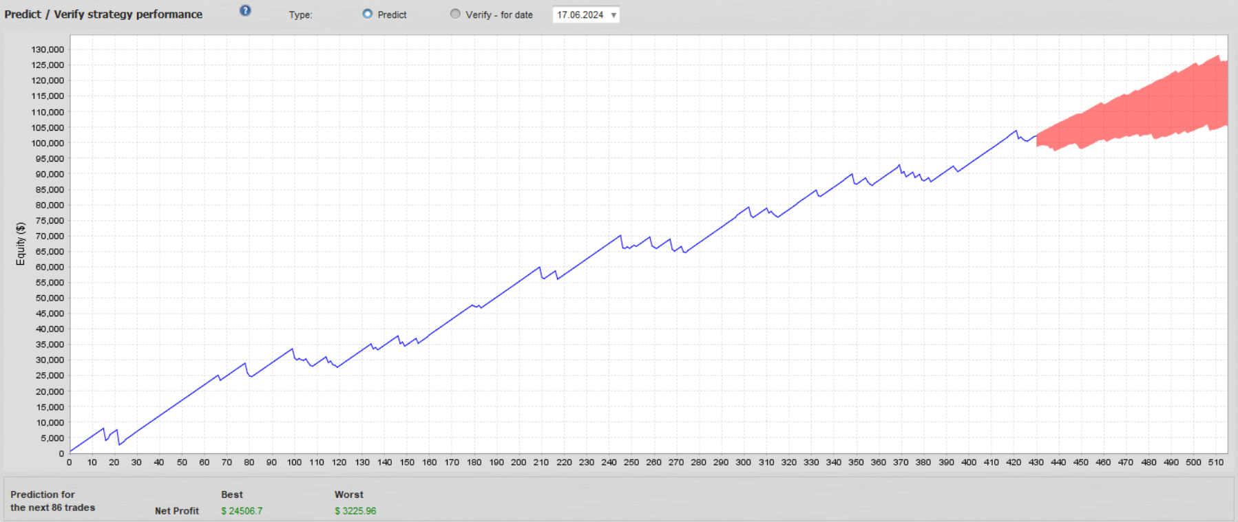Click the 100,000 label on the y-axis
This screenshot has height=522, width=1238.
(x=48, y=143)
